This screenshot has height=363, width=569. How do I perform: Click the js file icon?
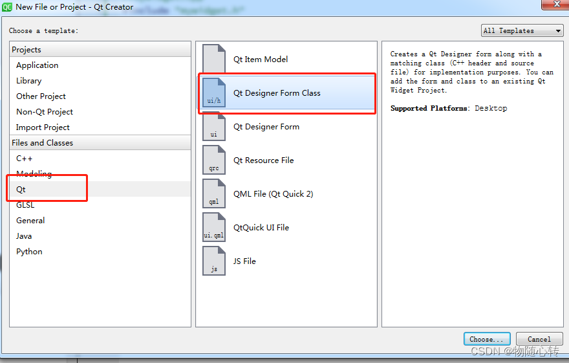214,261
